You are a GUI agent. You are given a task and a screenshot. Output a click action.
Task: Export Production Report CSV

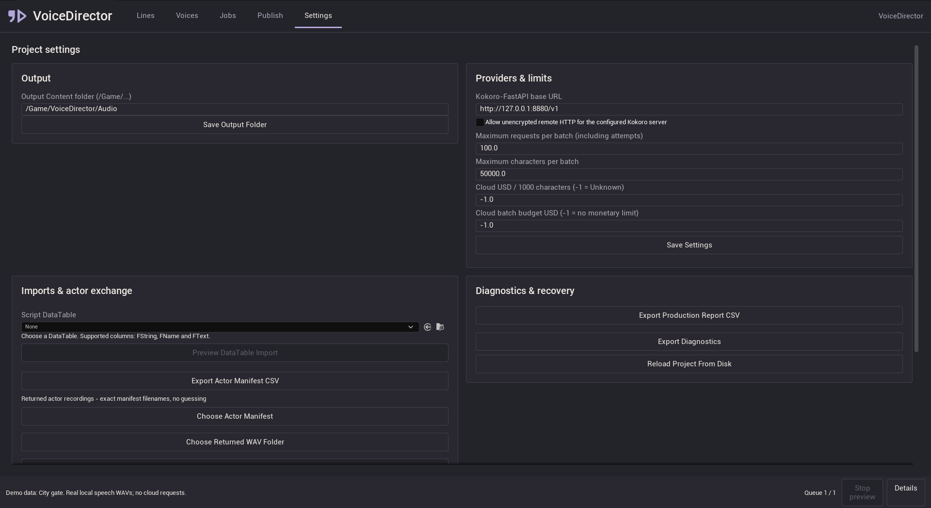click(689, 315)
